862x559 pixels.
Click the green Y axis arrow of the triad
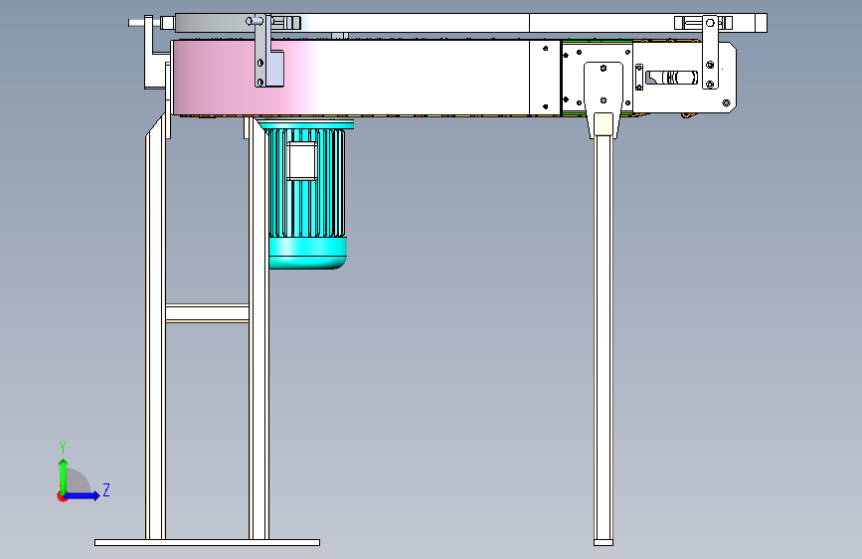64,475
